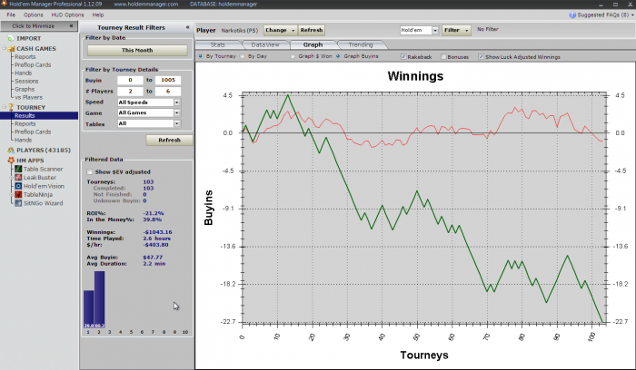Click the Suggested FAQs help icon
This screenshot has height=370, width=636.
572,15
